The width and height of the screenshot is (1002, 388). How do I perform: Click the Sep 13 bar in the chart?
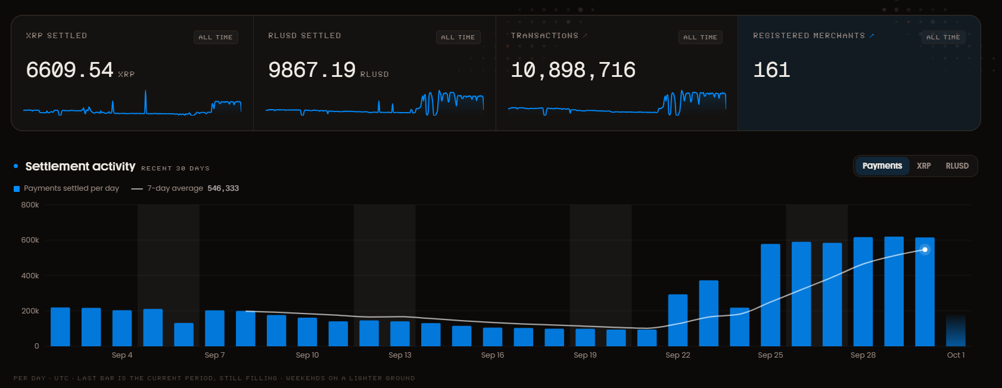pos(400,334)
